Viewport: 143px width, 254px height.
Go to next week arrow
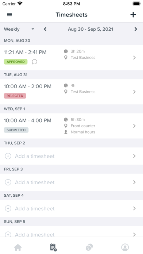click(x=136, y=29)
